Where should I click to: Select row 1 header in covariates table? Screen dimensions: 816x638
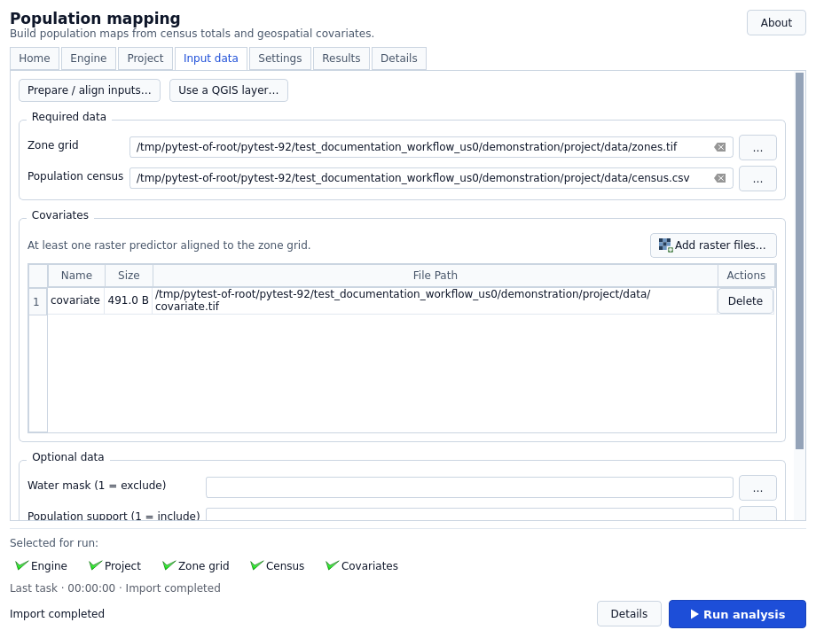click(37, 301)
